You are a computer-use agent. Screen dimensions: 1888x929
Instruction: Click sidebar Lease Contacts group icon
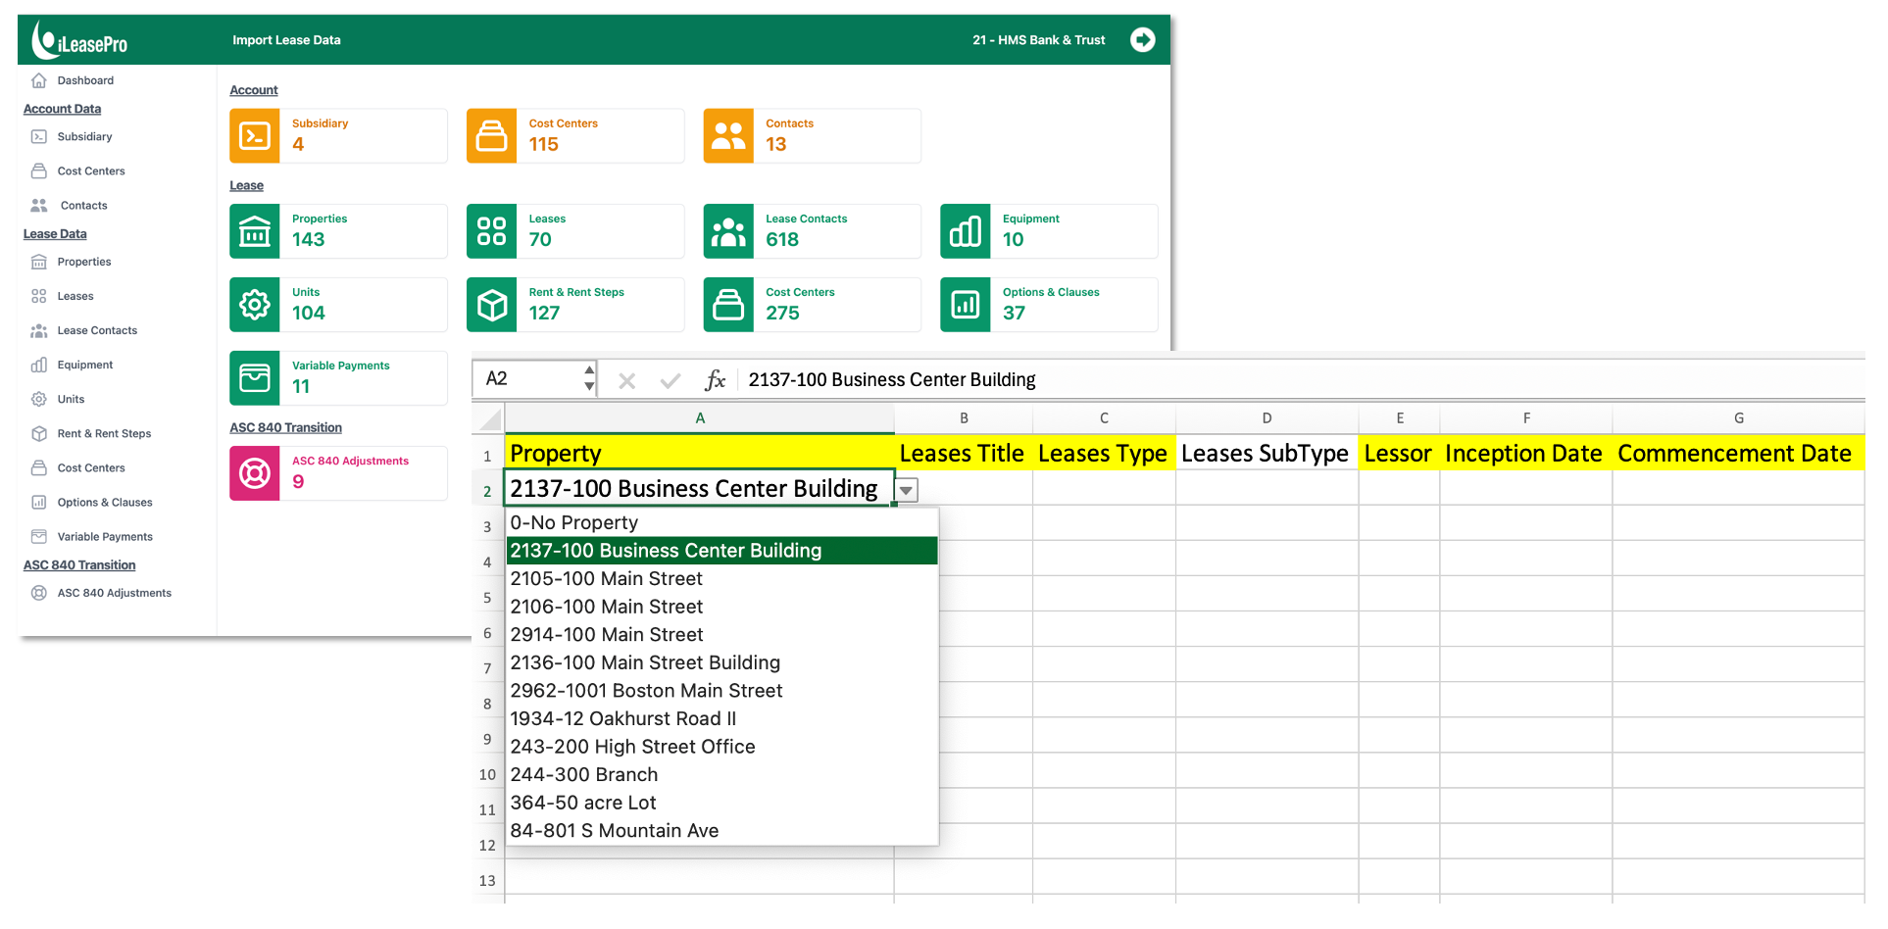(39, 330)
